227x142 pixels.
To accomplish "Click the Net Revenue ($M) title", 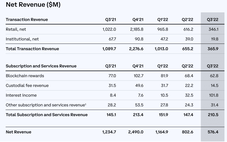I will (33, 5).
